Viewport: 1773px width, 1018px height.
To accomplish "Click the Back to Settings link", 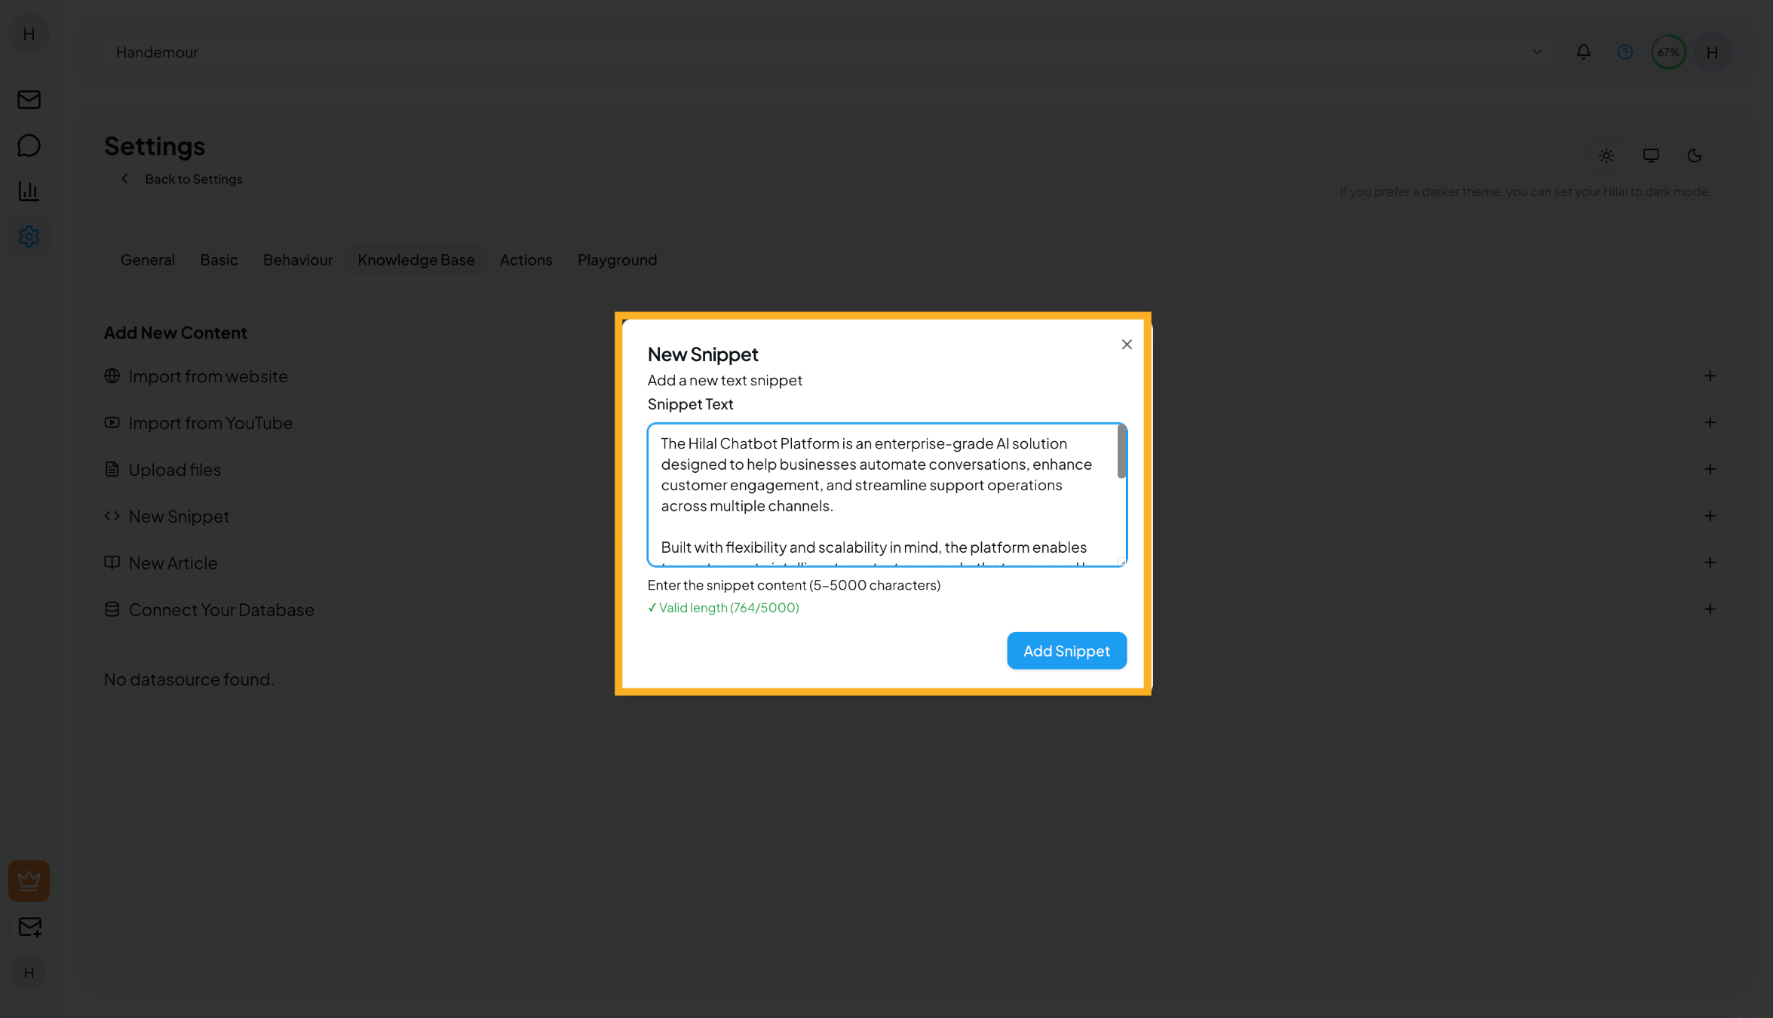I will pyautogui.click(x=193, y=179).
